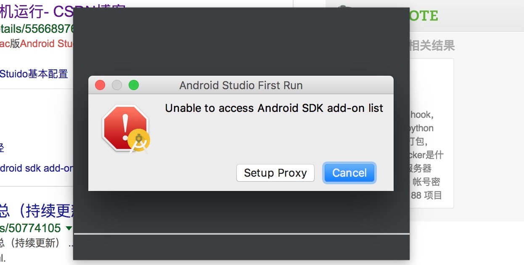Expand the green arrow beside the 50774105 URL
The width and height of the screenshot is (524, 265).
[x=69, y=228]
